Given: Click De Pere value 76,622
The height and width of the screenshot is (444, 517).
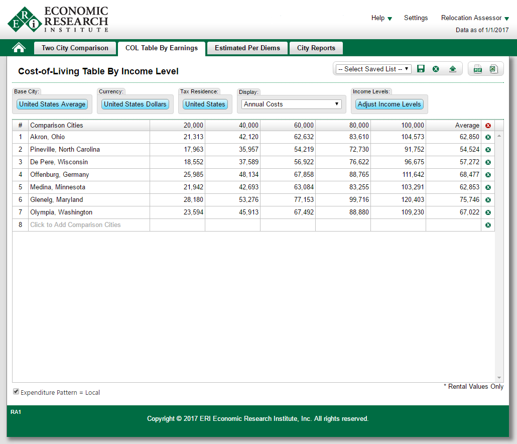Looking at the screenshot, I should coord(359,162).
